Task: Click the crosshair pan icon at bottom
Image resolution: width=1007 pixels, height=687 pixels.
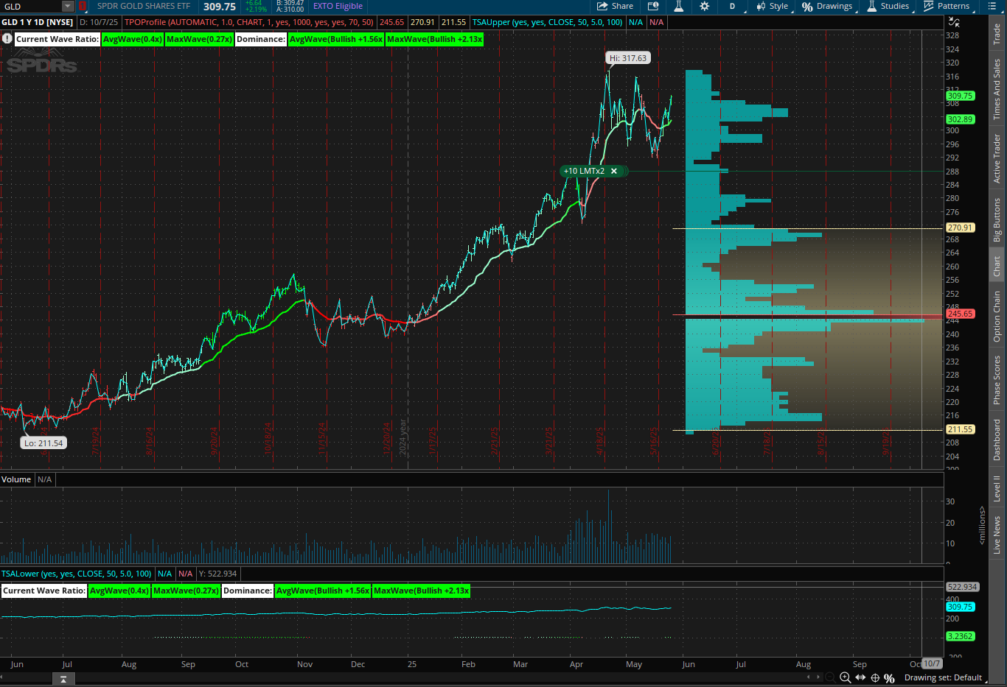Action: point(875,677)
